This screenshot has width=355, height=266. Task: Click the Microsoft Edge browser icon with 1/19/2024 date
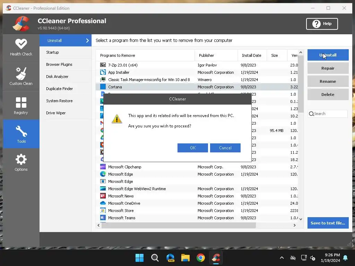103,174
